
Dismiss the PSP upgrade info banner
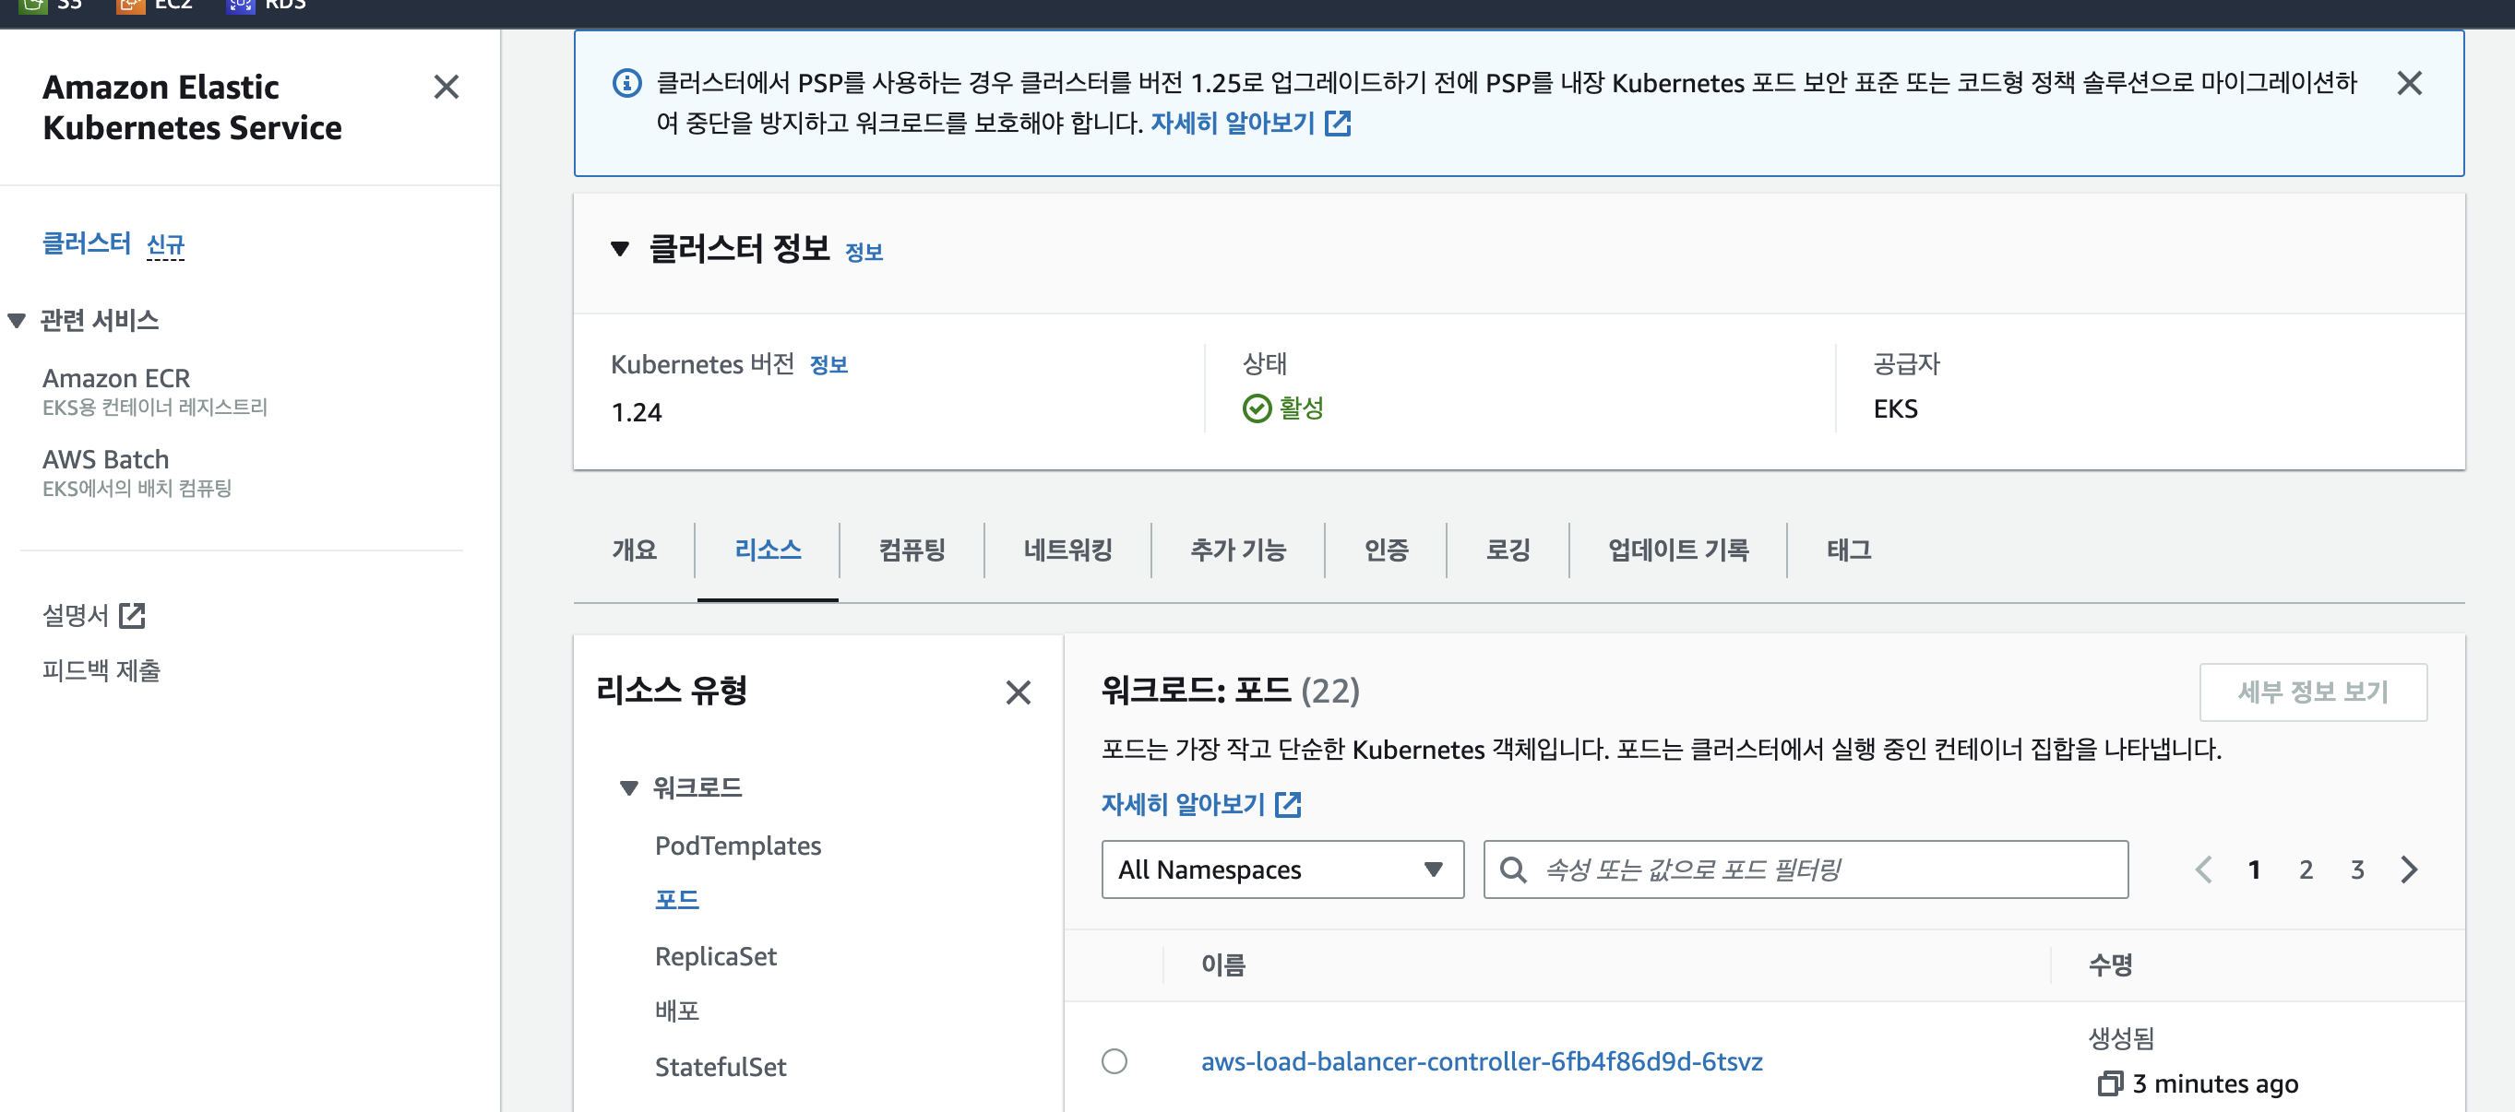coord(2409,84)
